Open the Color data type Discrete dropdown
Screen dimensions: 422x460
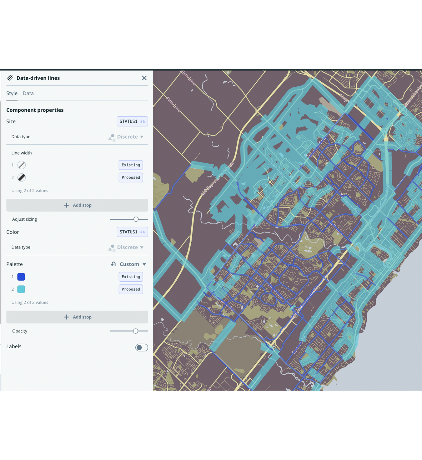pyautogui.click(x=126, y=247)
